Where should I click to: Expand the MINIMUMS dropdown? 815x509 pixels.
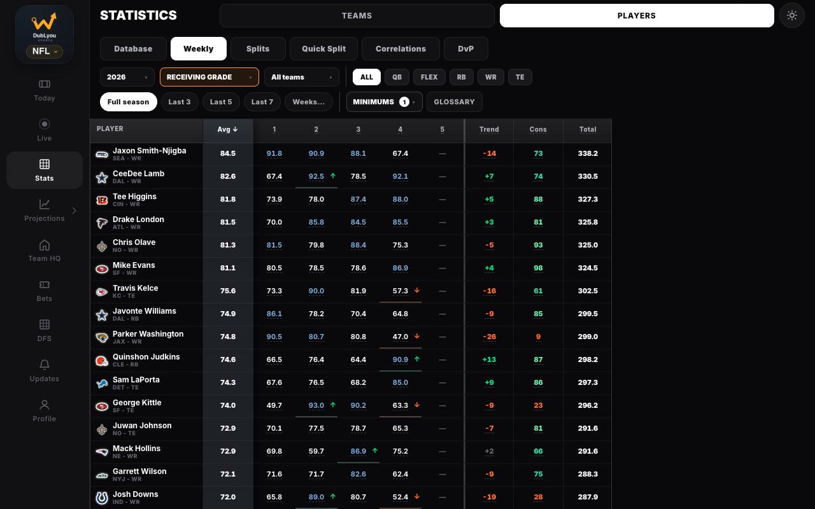(x=384, y=102)
